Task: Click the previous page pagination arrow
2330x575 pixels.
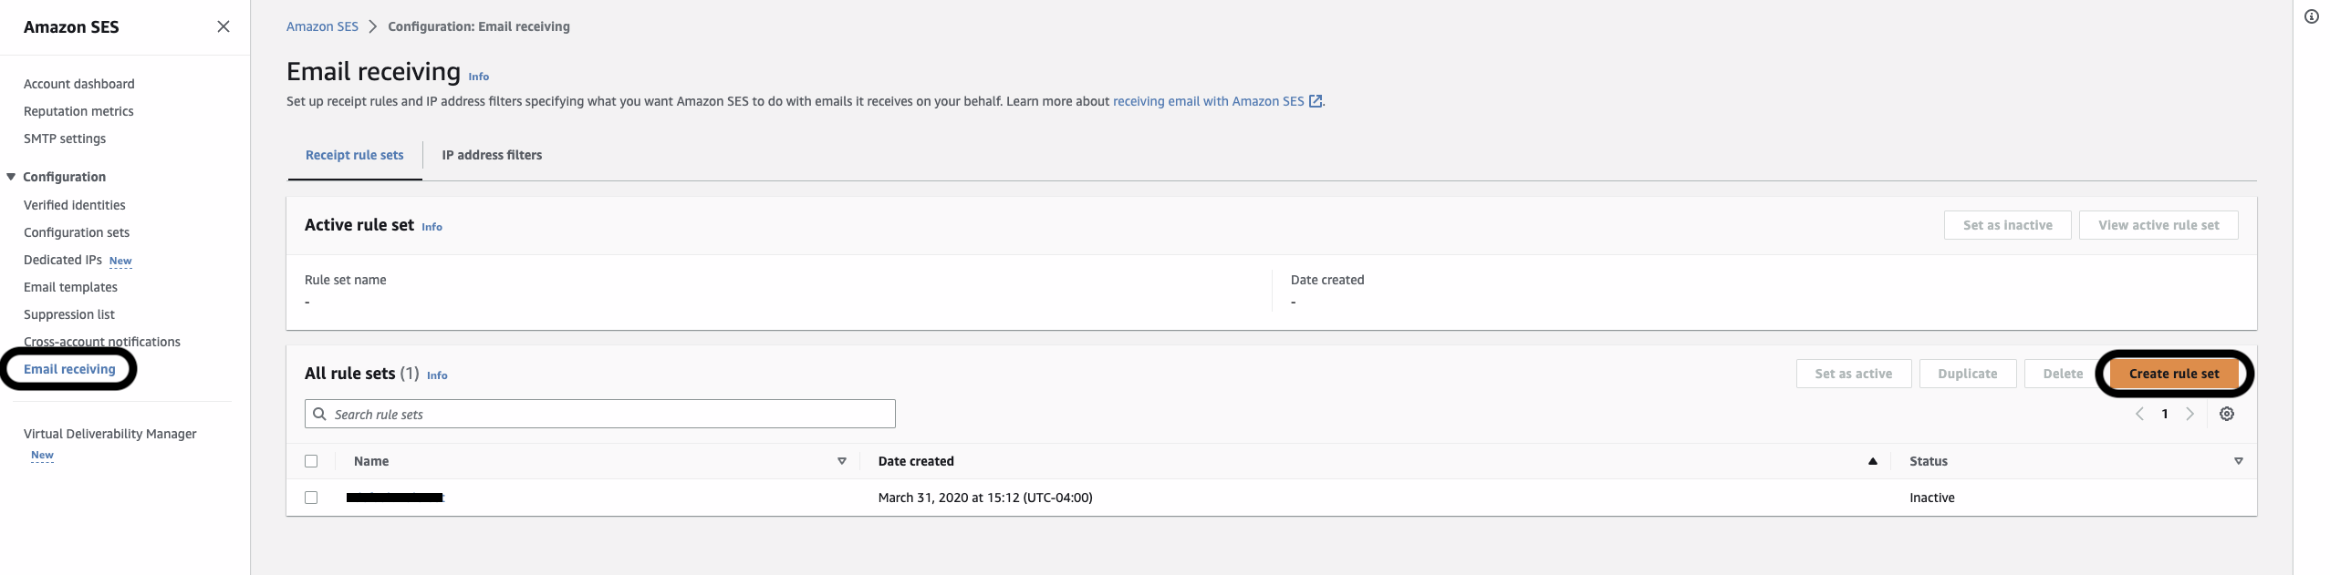Action: pyautogui.click(x=2139, y=414)
